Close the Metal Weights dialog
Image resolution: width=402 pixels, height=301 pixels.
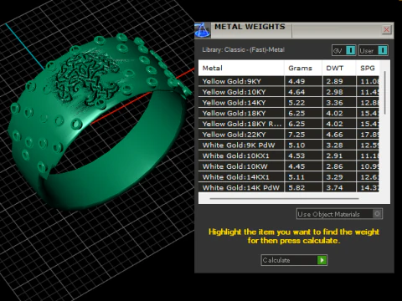tap(386, 29)
